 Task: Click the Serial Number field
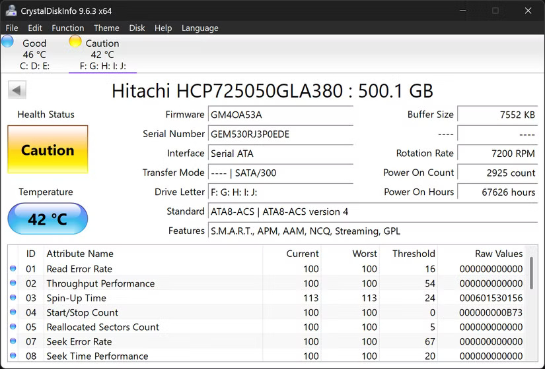point(280,134)
